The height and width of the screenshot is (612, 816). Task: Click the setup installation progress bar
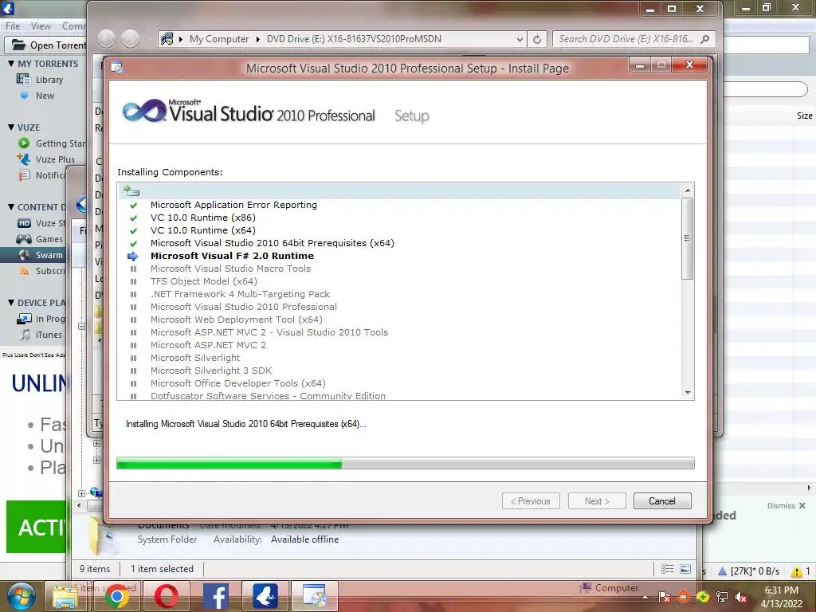406,463
